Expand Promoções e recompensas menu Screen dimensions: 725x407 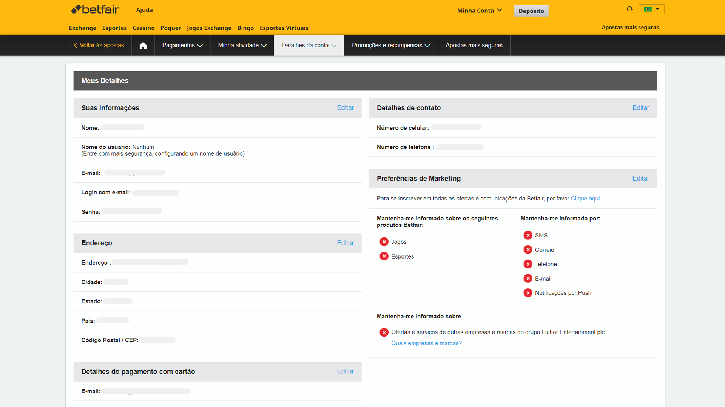tap(390, 45)
